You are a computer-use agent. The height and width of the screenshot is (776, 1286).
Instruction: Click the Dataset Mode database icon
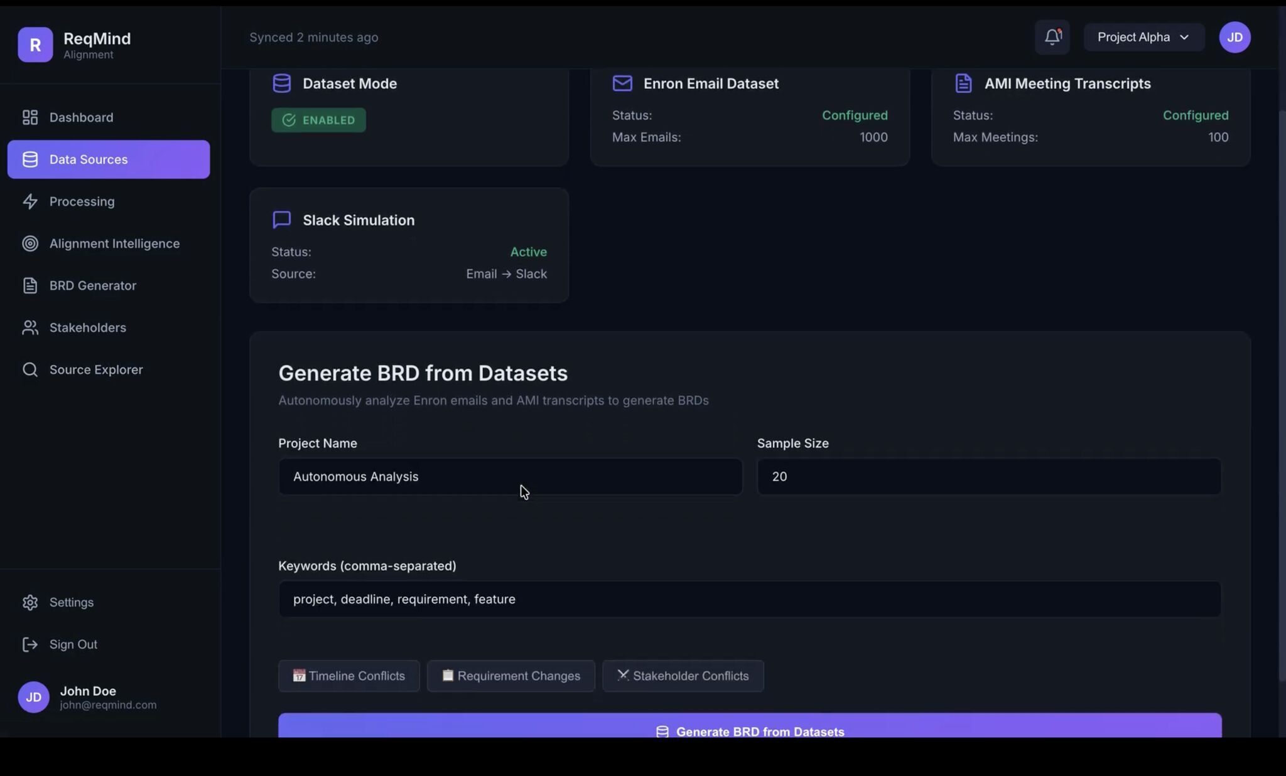[282, 83]
